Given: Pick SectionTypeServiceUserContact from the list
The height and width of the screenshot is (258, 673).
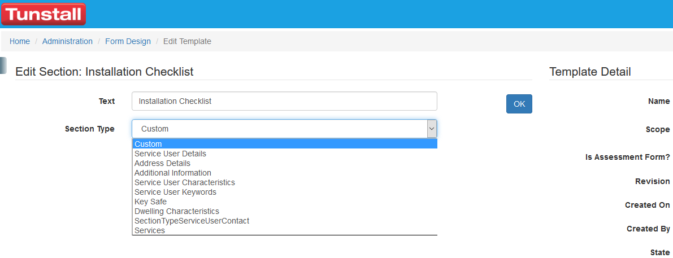Looking at the screenshot, I should (x=192, y=221).
